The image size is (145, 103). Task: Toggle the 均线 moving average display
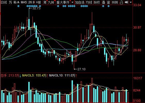tap(89, 2)
